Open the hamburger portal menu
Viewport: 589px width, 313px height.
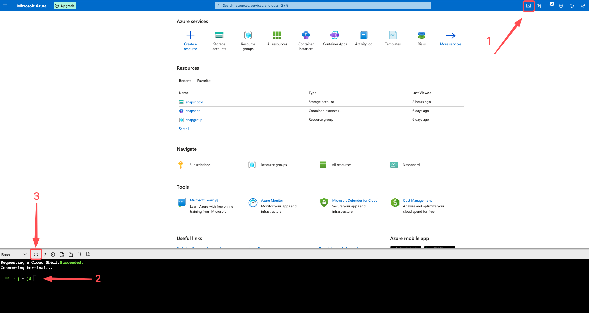[x=5, y=6]
